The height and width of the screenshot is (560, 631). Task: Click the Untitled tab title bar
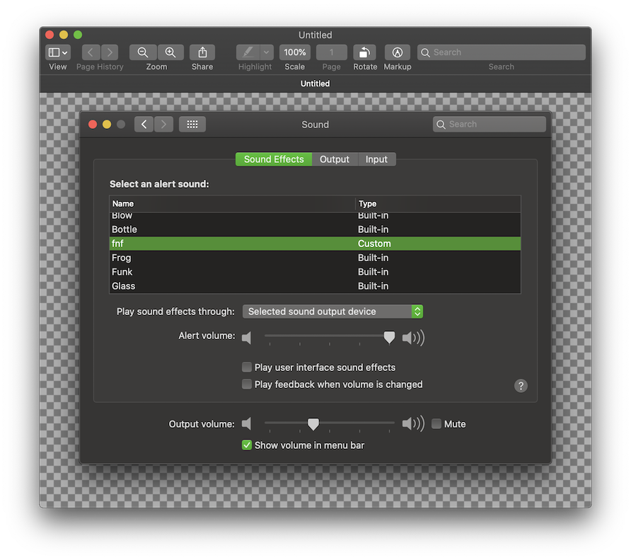pos(315,84)
